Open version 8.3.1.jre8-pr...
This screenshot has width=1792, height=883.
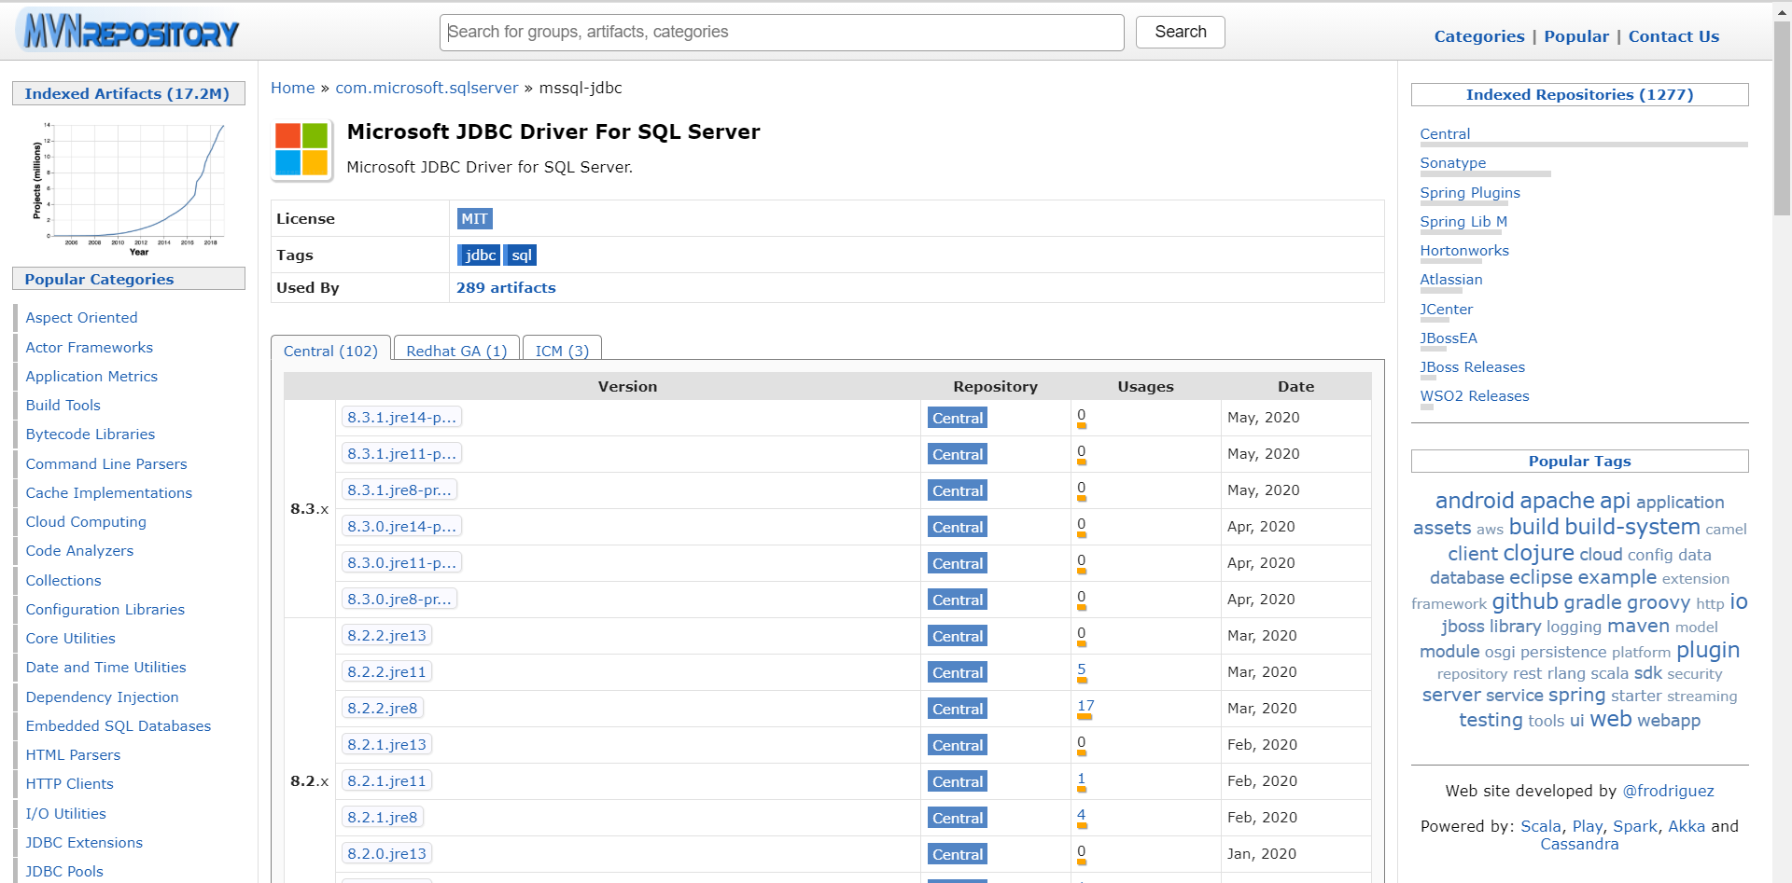(399, 490)
